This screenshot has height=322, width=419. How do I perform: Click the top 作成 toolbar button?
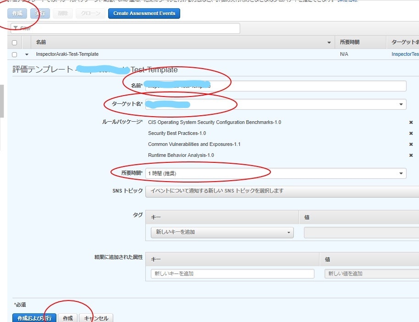[17, 13]
